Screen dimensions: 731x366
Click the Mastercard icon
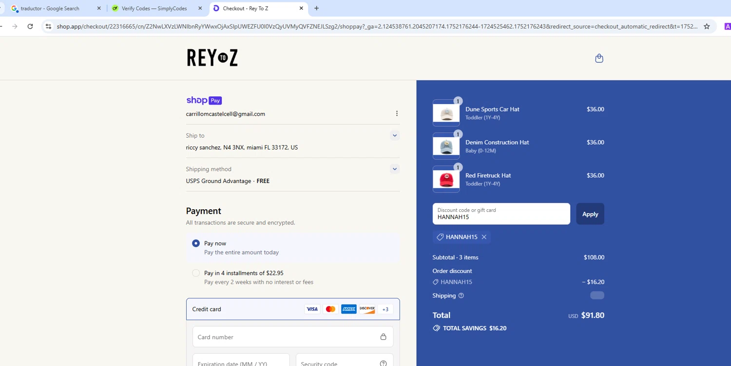pos(330,309)
